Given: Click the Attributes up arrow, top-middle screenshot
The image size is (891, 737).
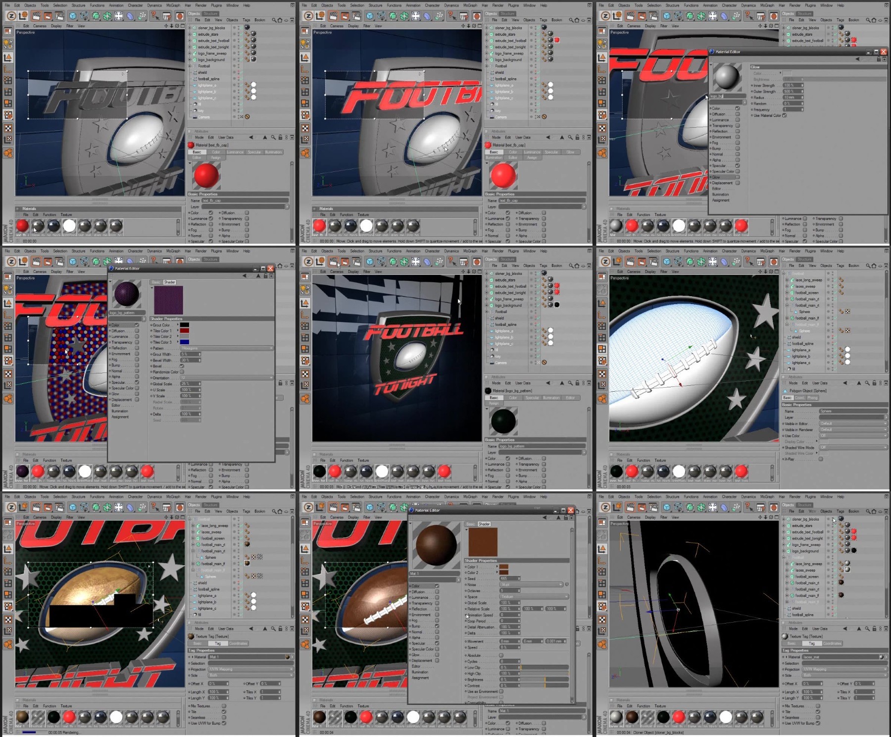Looking at the screenshot, I should pos(562,137).
